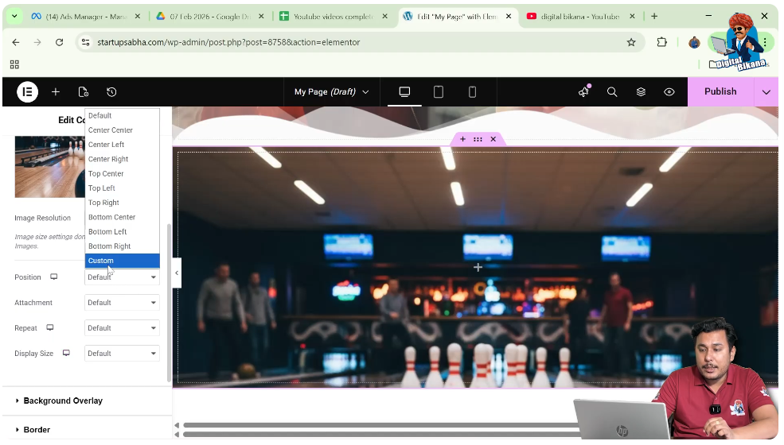Screen dimensions: 784x445
Task: Click the Publish button
Action: click(x=720, y=92)
